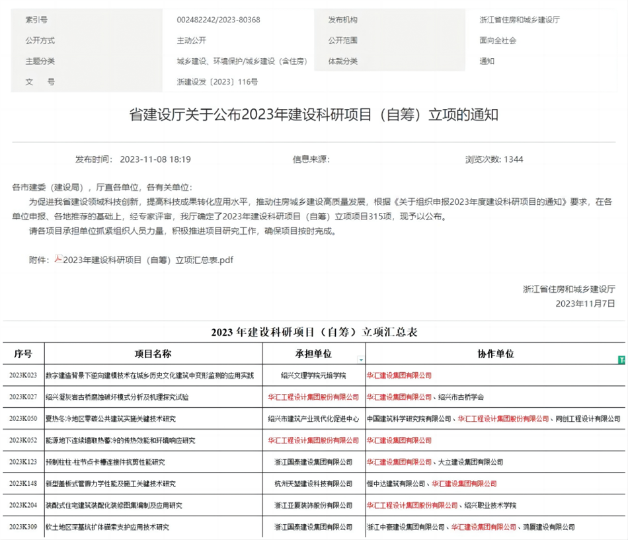Click 绍兴文理学院元培学院 undertaking unit
The height and width of the screenshot is (540, 628).
tap(313, 376)
